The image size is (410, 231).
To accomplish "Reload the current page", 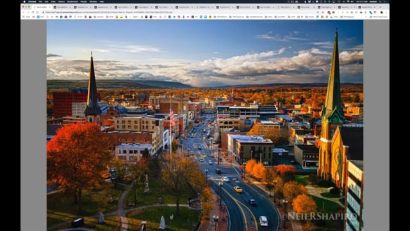I will 33,12.
